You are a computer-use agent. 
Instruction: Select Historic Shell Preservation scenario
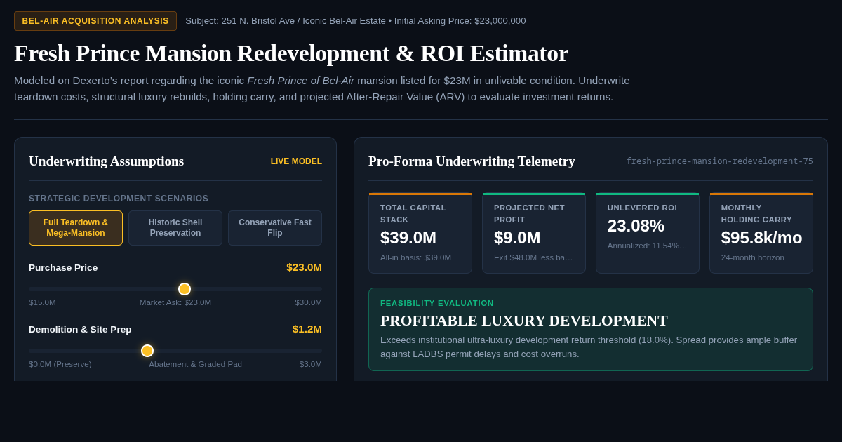175,228
